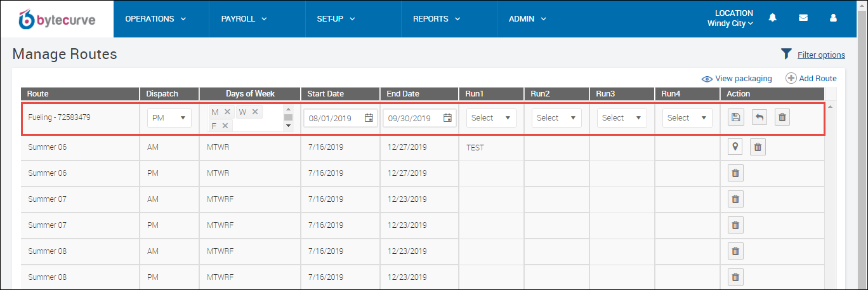Open the mail envelope icon
This screenshot has width=868, height=290.
click(x=803, y=18)
